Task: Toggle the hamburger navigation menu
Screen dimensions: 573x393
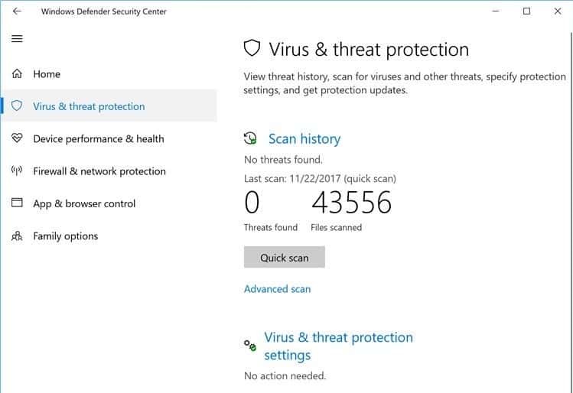Action: tap(17, 38)
